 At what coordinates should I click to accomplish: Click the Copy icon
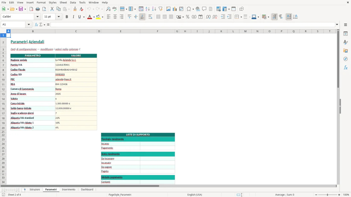click(x=58, y=9)
